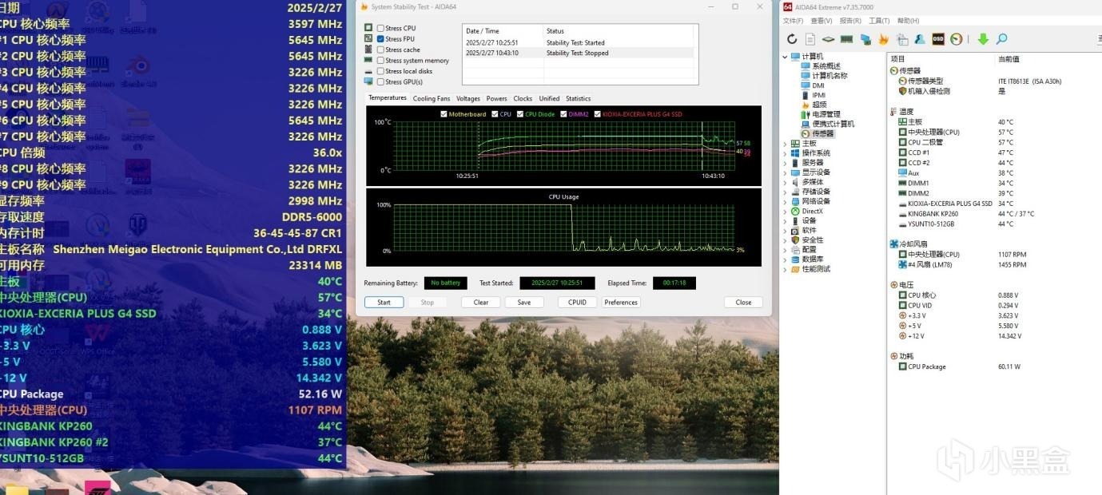Click the blue monitors icon in AIDA64 toolbar
1102x495 pixels.
tap(865, 39)
